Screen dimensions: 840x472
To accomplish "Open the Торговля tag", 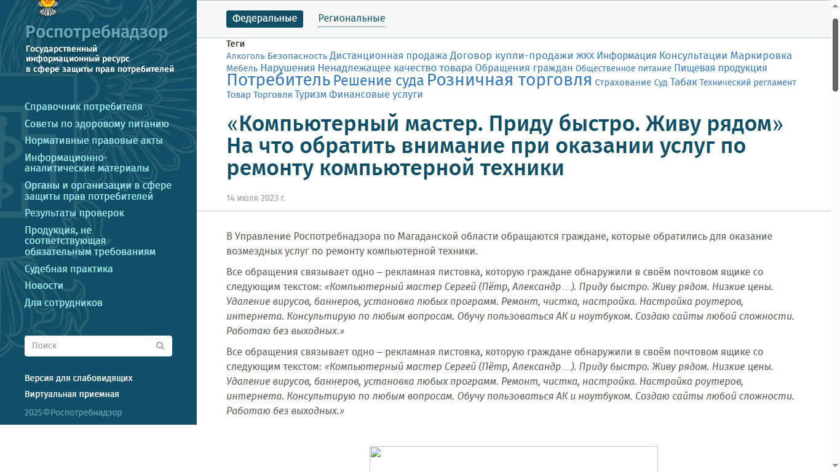I will coord(273,95).
